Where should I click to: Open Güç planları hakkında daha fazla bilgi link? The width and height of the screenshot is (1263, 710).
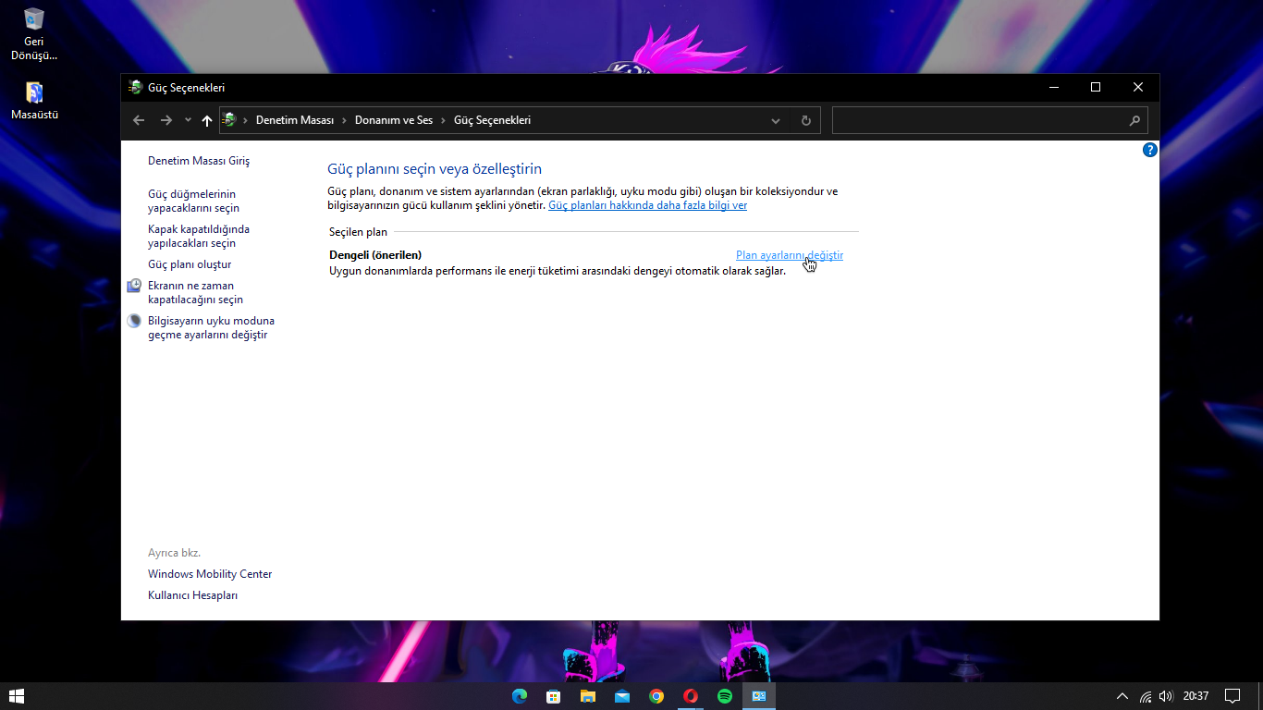[x=647, y=205]
